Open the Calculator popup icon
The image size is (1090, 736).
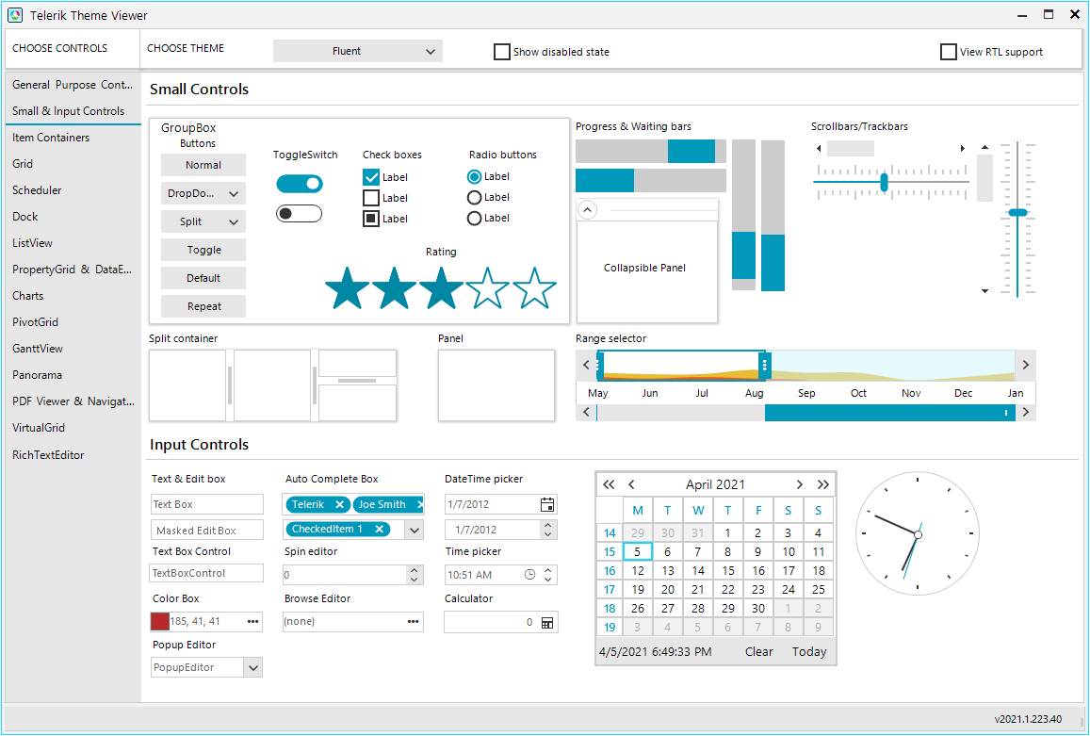547,623
